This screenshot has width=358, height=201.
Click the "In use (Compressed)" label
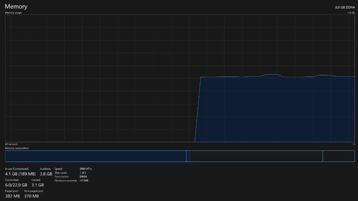coord(17,169)
